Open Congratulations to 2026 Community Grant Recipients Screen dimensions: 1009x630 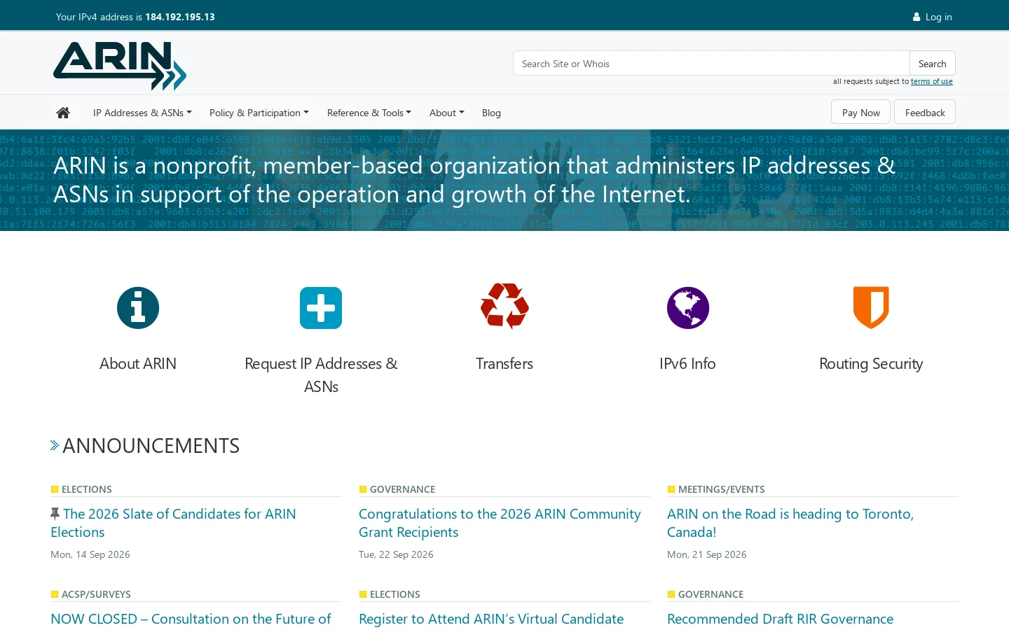(500, 523)
